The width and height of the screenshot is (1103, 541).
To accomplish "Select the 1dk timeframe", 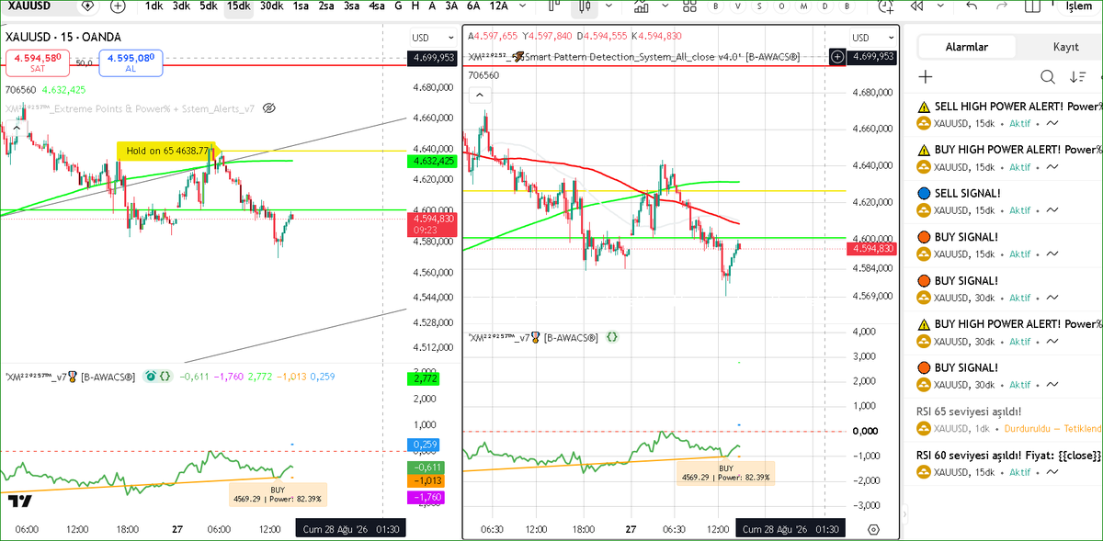I will click(154, 6).
